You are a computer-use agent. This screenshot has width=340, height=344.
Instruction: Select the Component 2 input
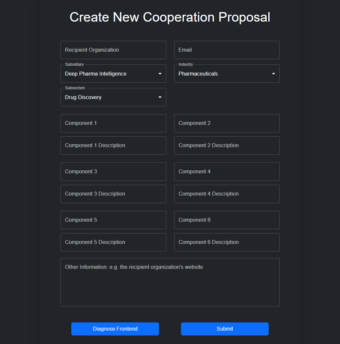point(227,123)
